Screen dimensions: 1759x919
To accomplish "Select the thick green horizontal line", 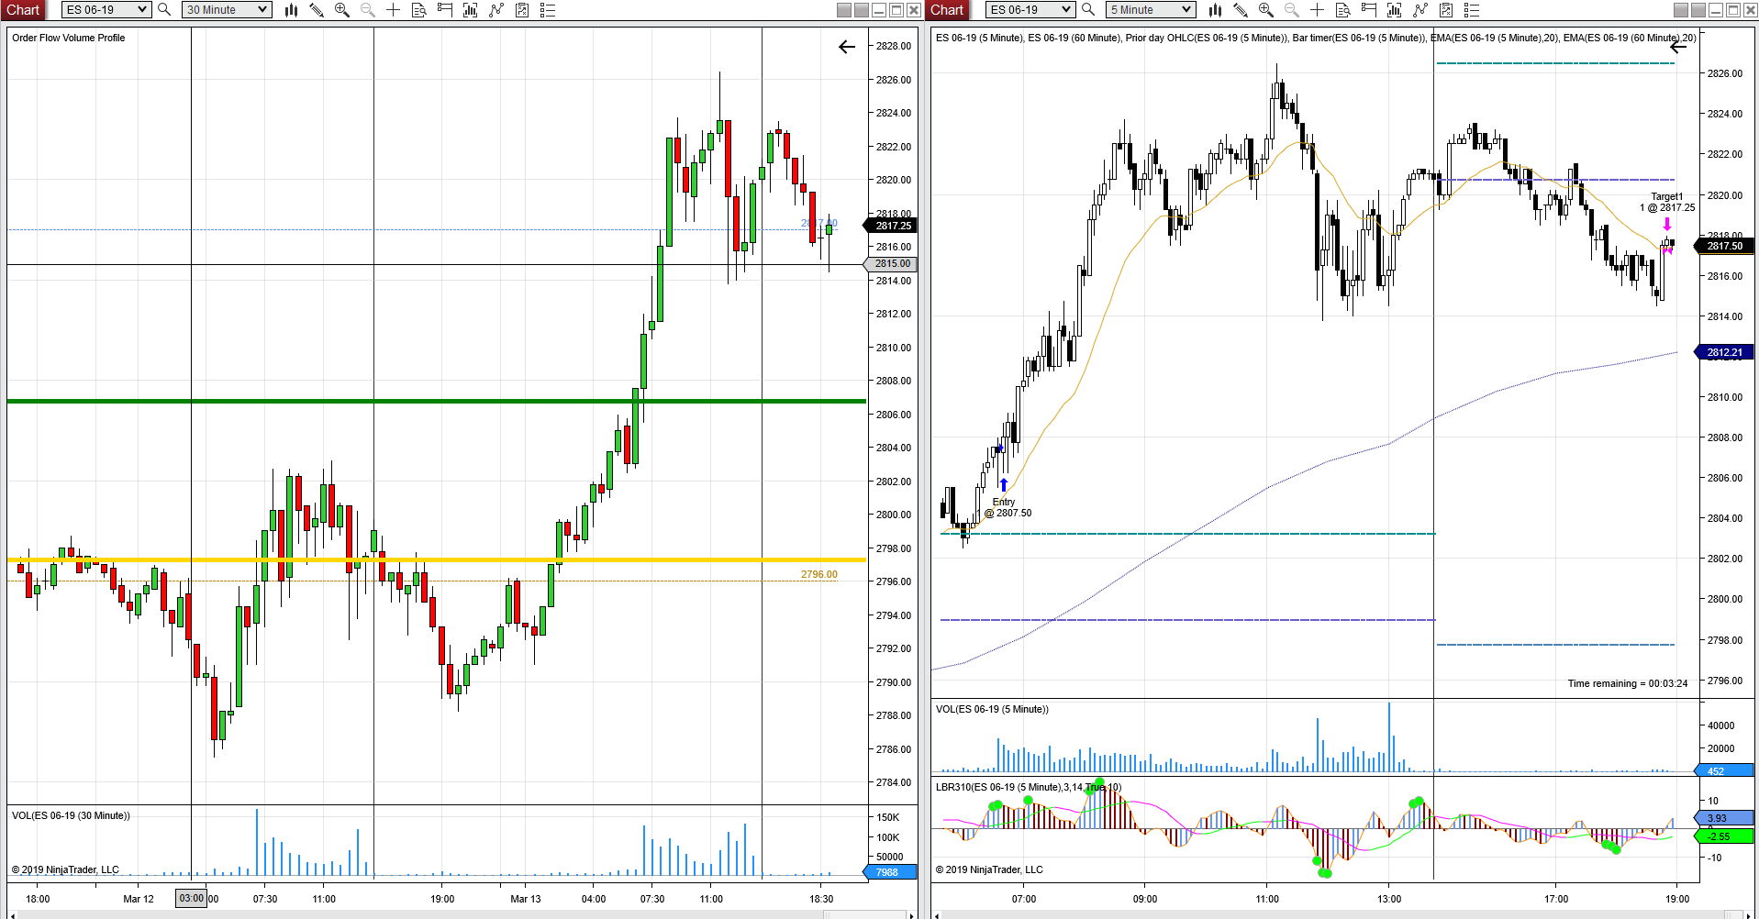I will click(x=436, y=401).
